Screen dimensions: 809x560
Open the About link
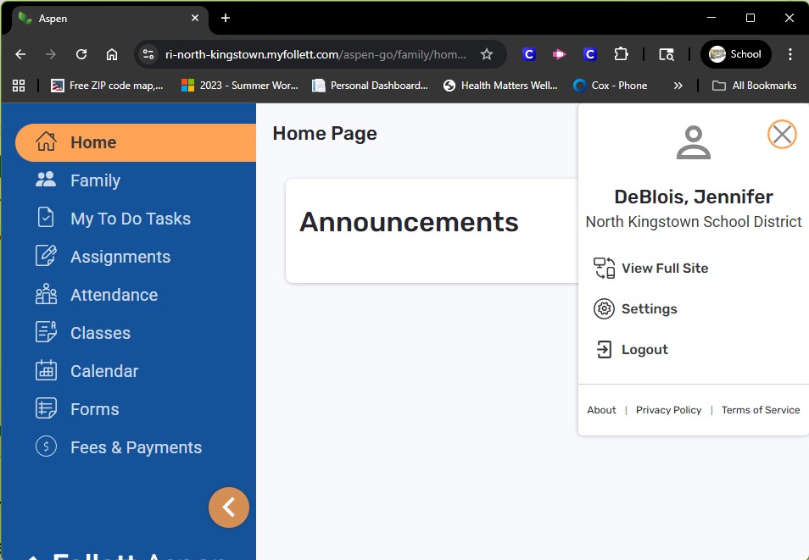pos(601,410)
